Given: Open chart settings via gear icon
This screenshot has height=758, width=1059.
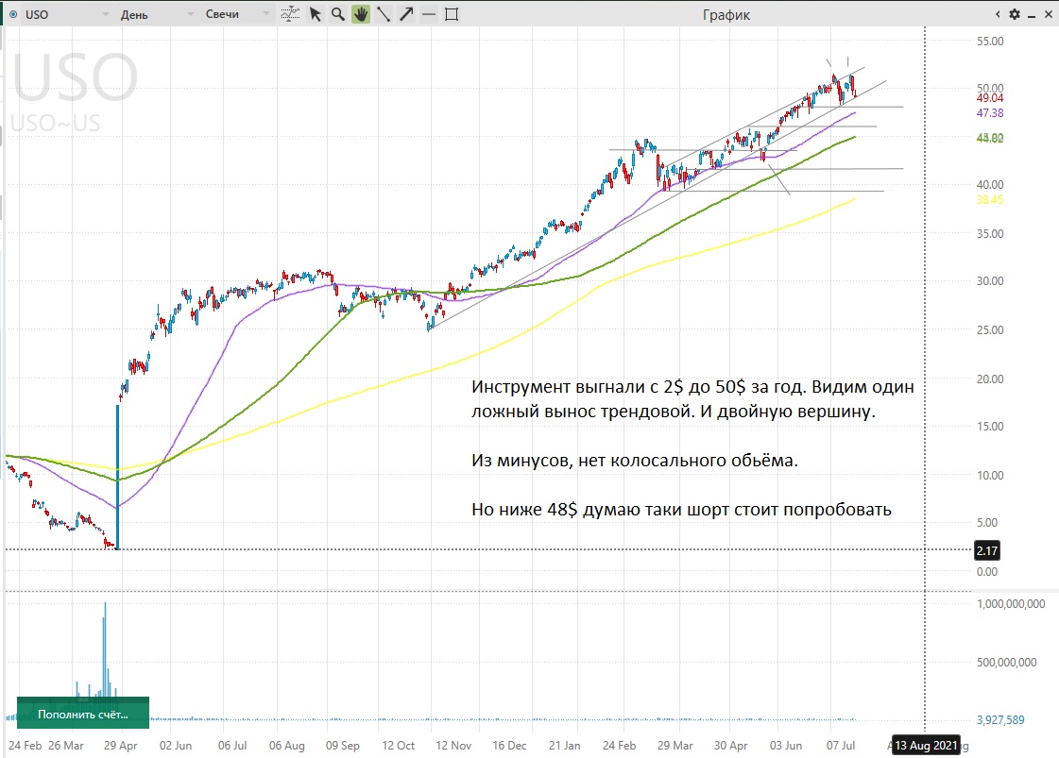Looking at the screenshot, I should click(x=1015, y=14).
